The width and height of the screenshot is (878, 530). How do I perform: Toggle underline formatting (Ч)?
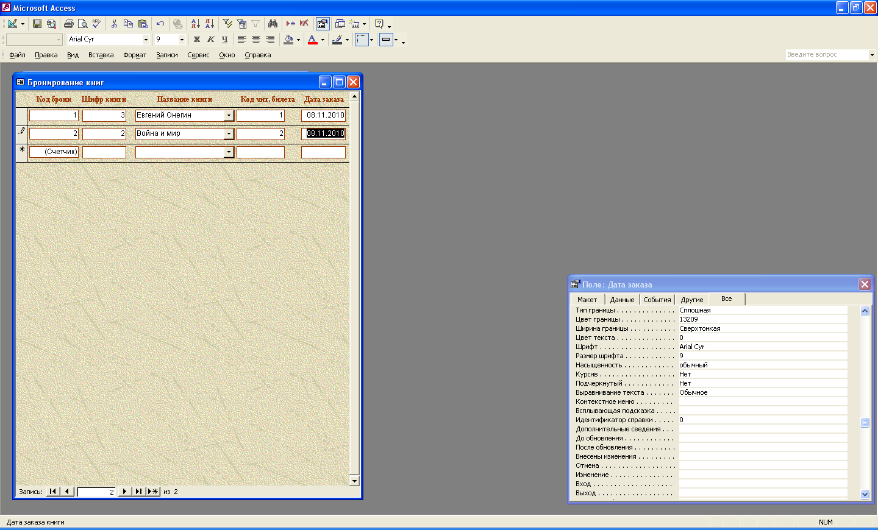pos(224,40)
